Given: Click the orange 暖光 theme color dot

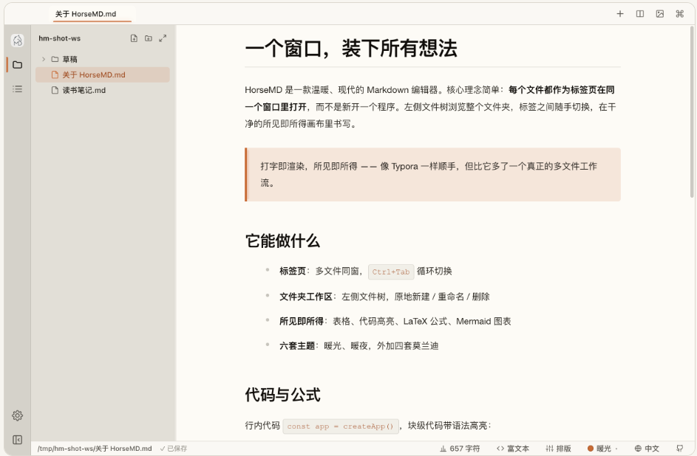Looking at the screenshot, I should (591, 449).
